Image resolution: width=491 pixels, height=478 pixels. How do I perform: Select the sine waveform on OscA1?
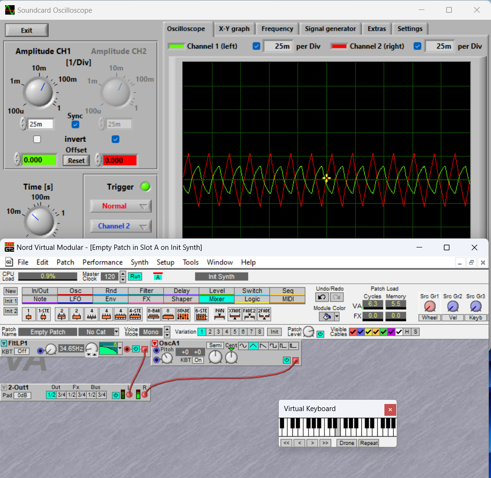pyautogui.click(x=243, y=346)
